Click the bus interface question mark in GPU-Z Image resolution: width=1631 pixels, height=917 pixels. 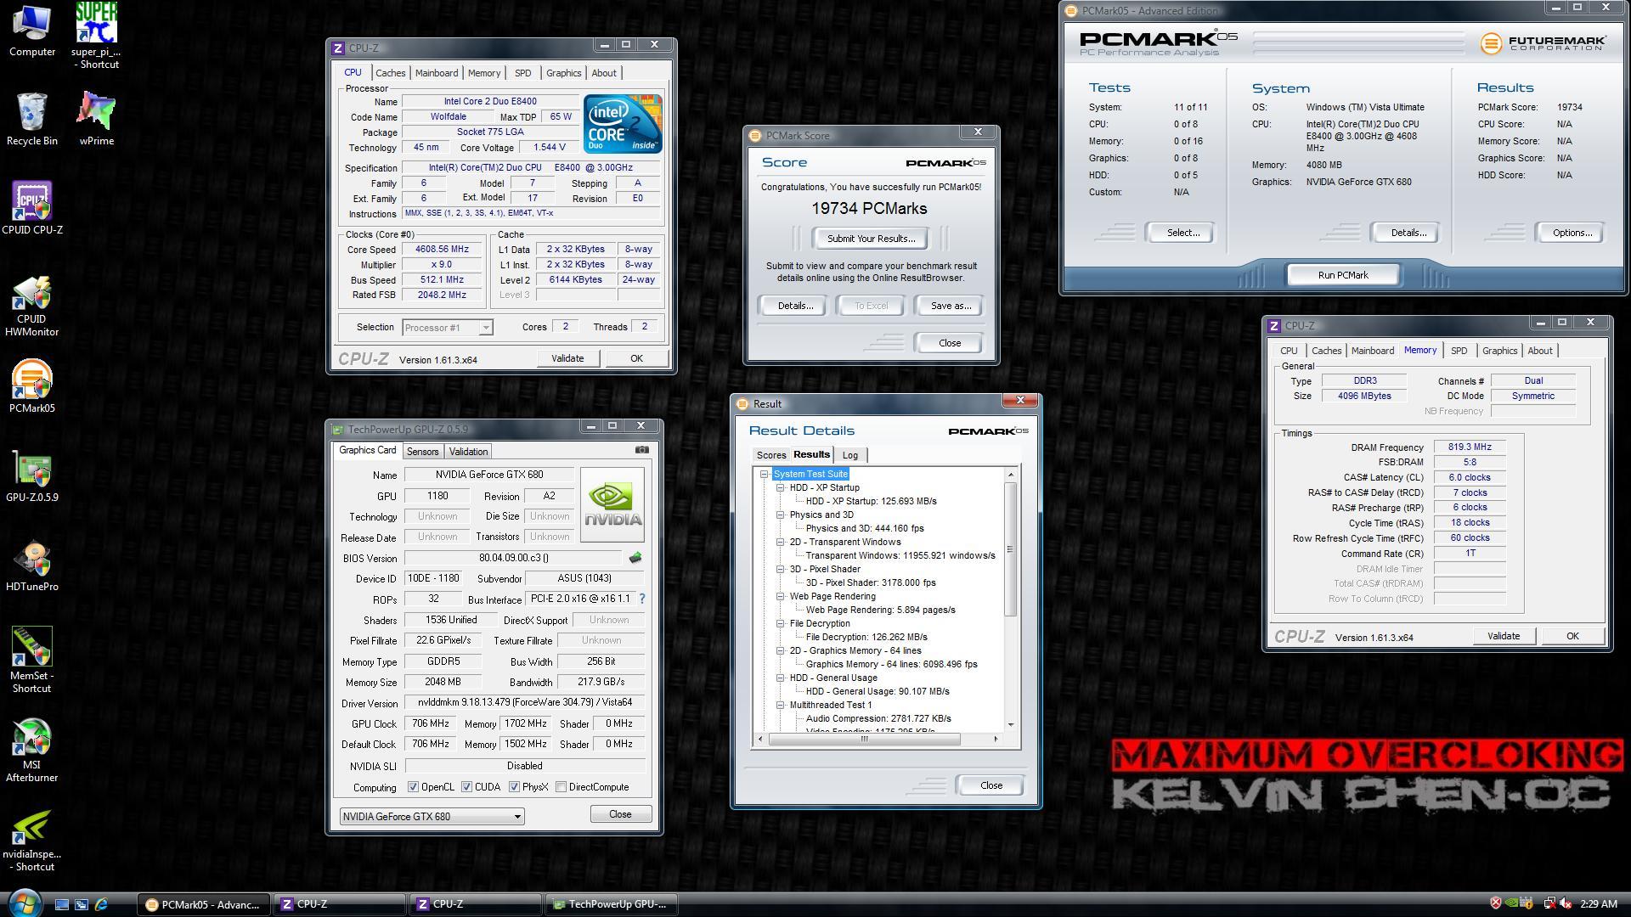tap(642, 599)
